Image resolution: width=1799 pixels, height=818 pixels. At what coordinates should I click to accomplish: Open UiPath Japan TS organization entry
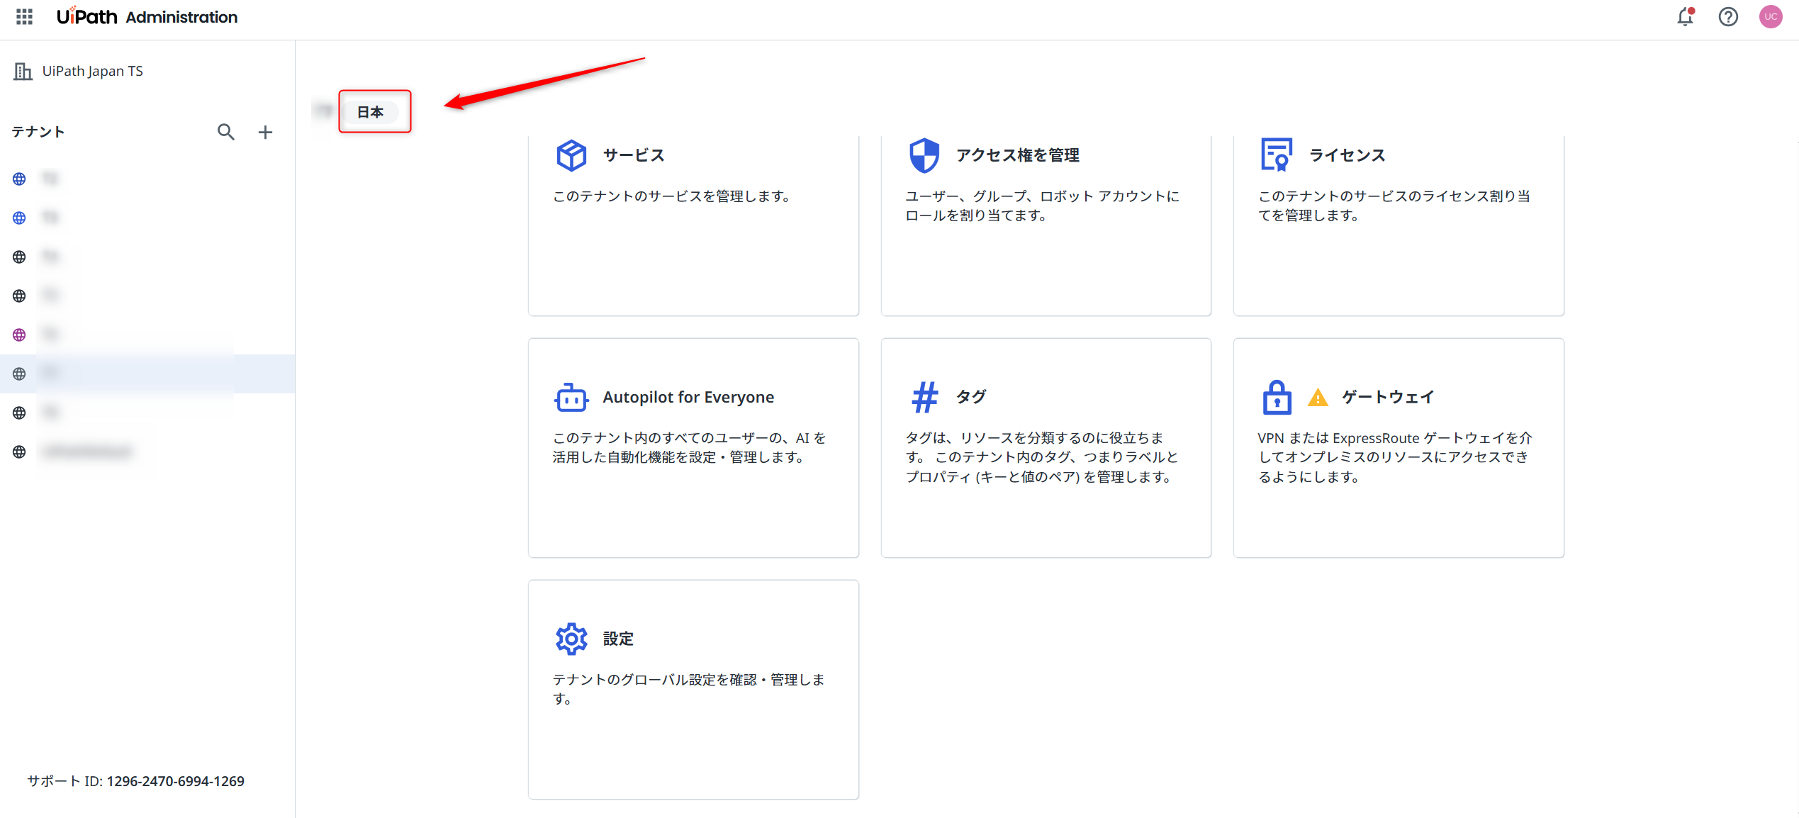pos(92,71)
